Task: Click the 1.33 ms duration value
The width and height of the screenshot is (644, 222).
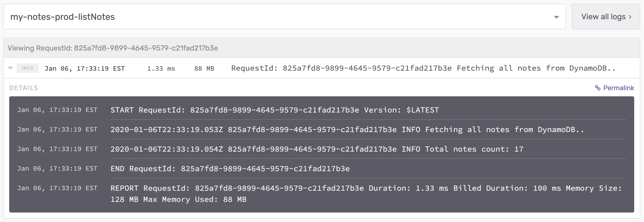Action: [x=161, y=68]
